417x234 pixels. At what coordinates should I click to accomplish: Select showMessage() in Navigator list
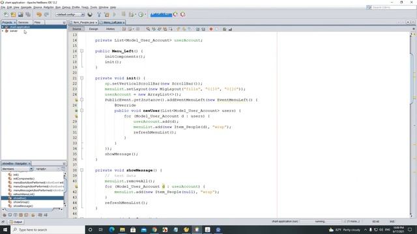pos(23,206)
